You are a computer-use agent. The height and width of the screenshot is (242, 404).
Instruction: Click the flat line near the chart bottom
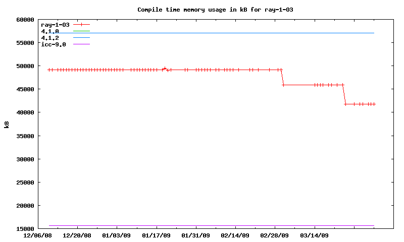tap(212, 225)
